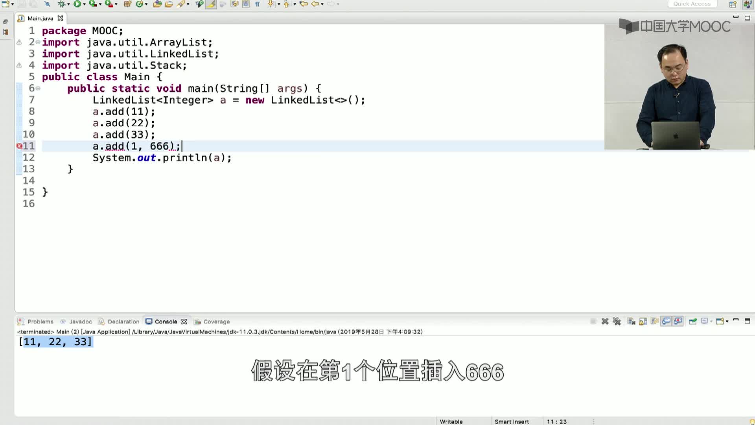Click the Open Type icon
This screenshot has width=755, height=425.
tap(157, 4)
